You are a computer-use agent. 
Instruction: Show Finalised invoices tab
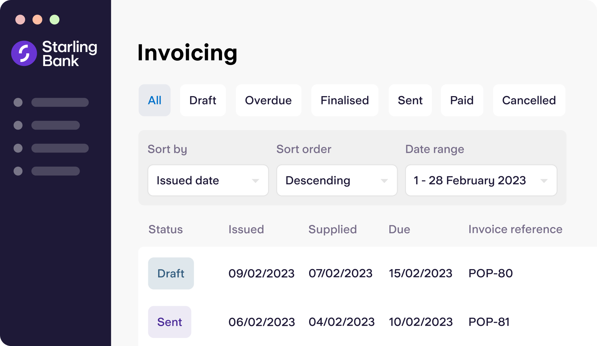pos(345,100)
